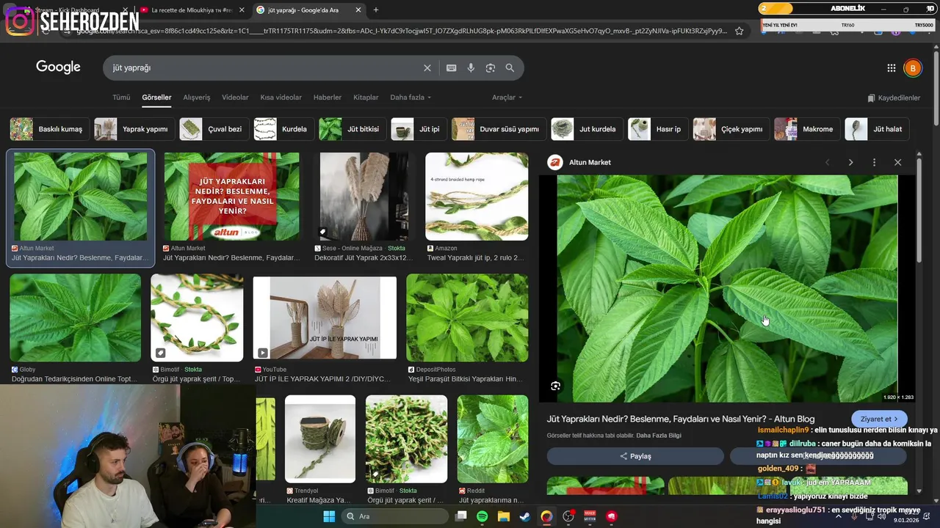The height and width of the screenshot is (528, 940).
Task: Open three-dot options in image preview panel
Action: click(x=874, y=162)
